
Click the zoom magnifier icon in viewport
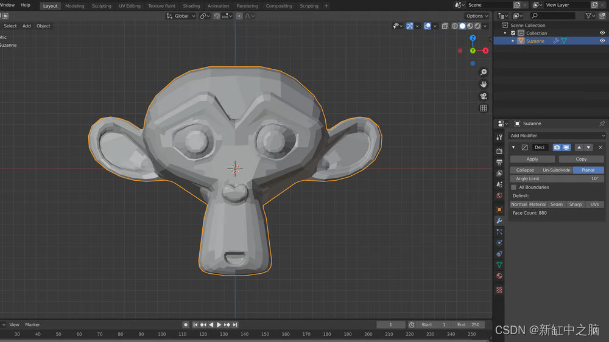pos(484,72)
